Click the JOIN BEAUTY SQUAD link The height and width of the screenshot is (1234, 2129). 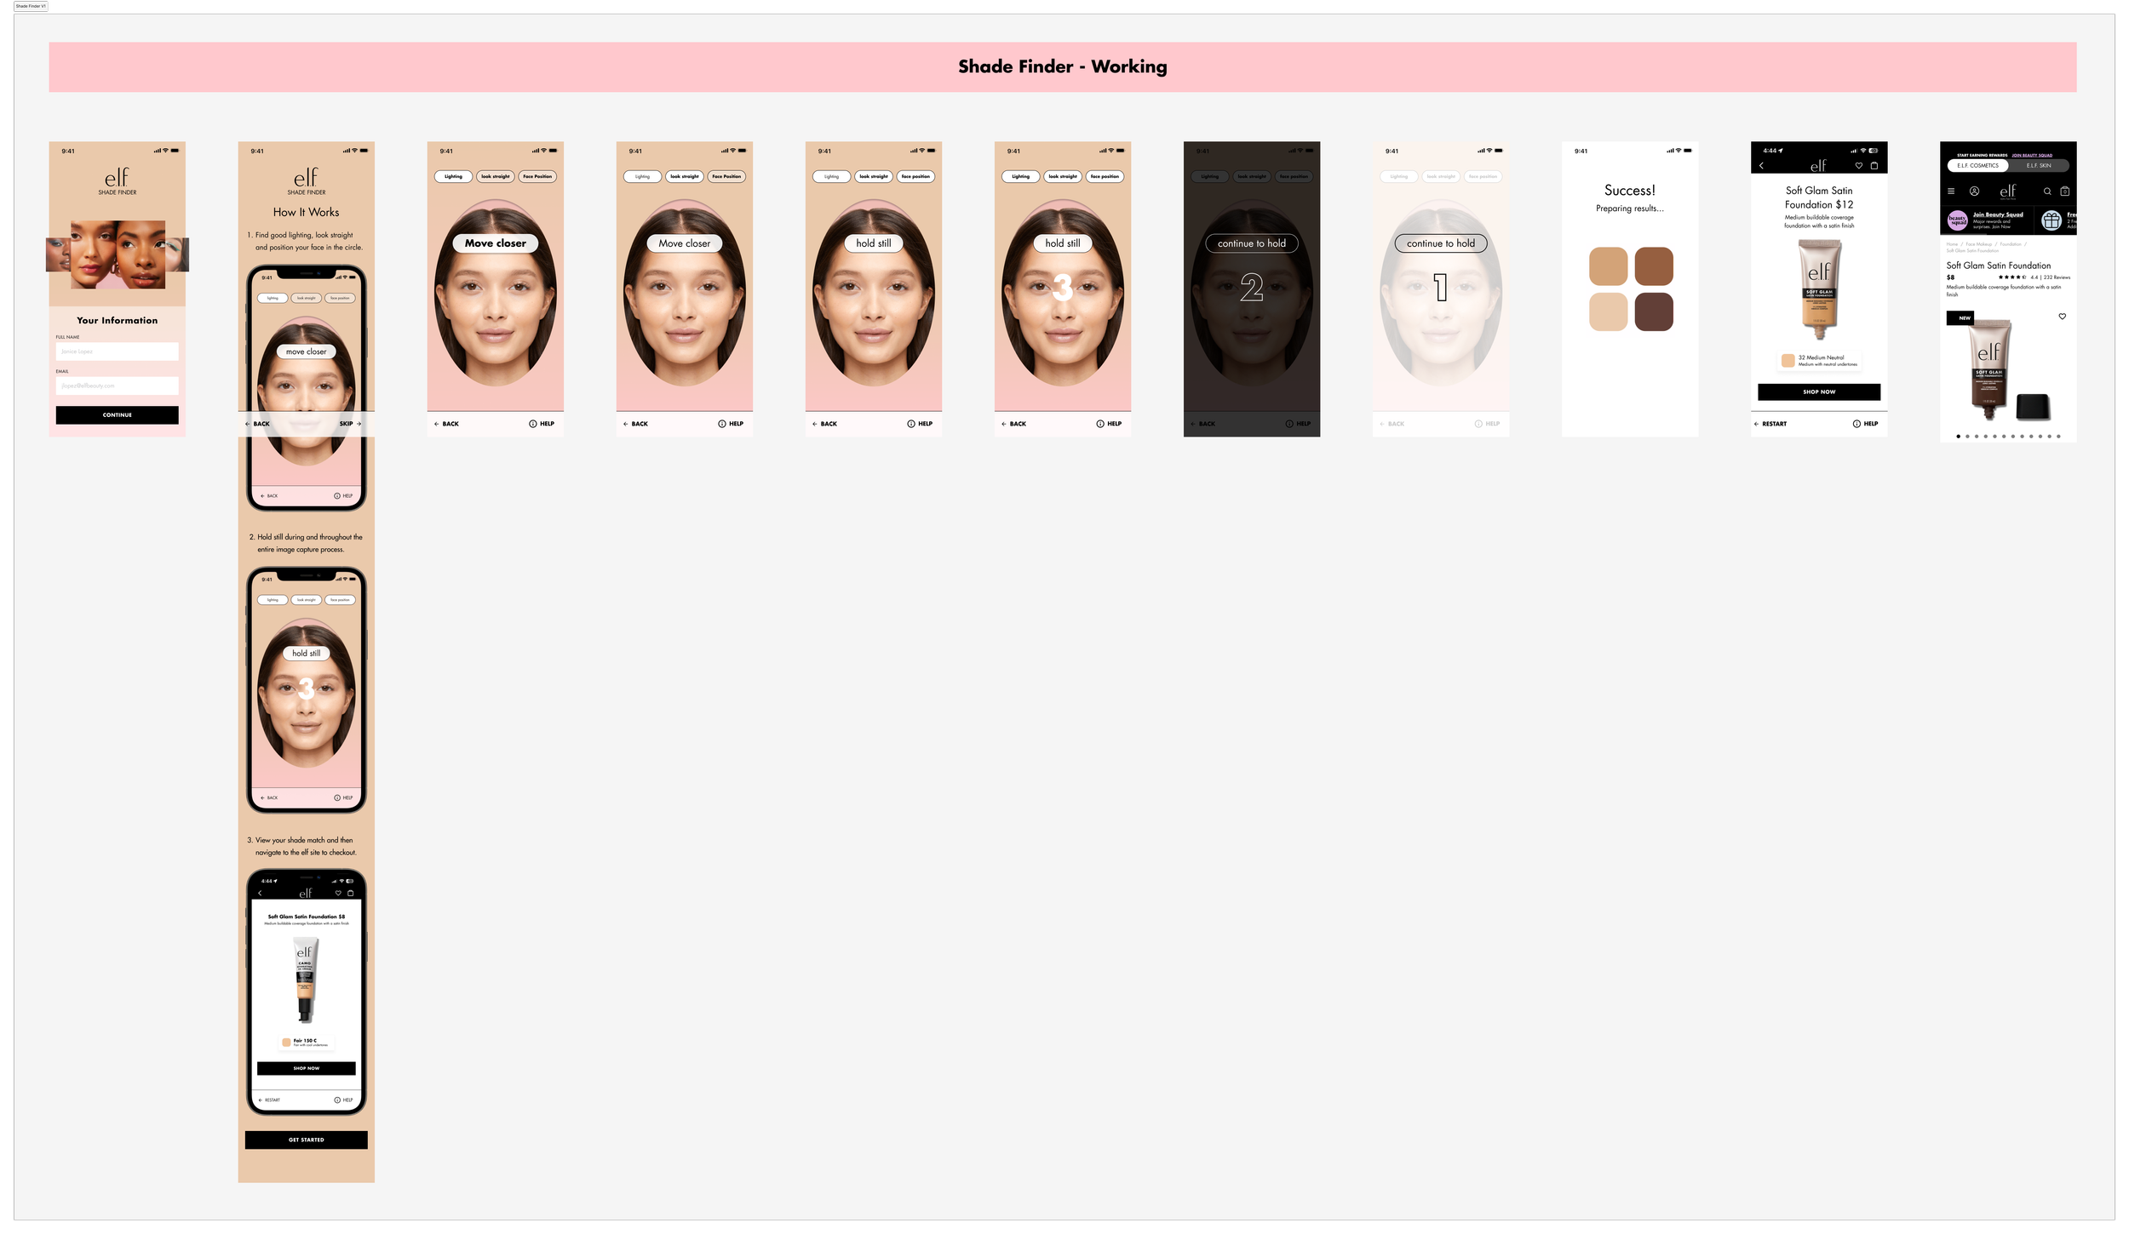click(2032, 156)
